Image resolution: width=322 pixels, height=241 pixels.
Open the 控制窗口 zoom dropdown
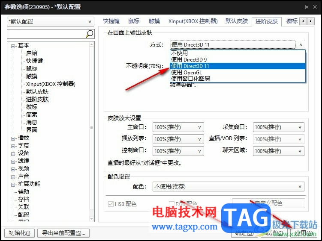click(178, 151)
